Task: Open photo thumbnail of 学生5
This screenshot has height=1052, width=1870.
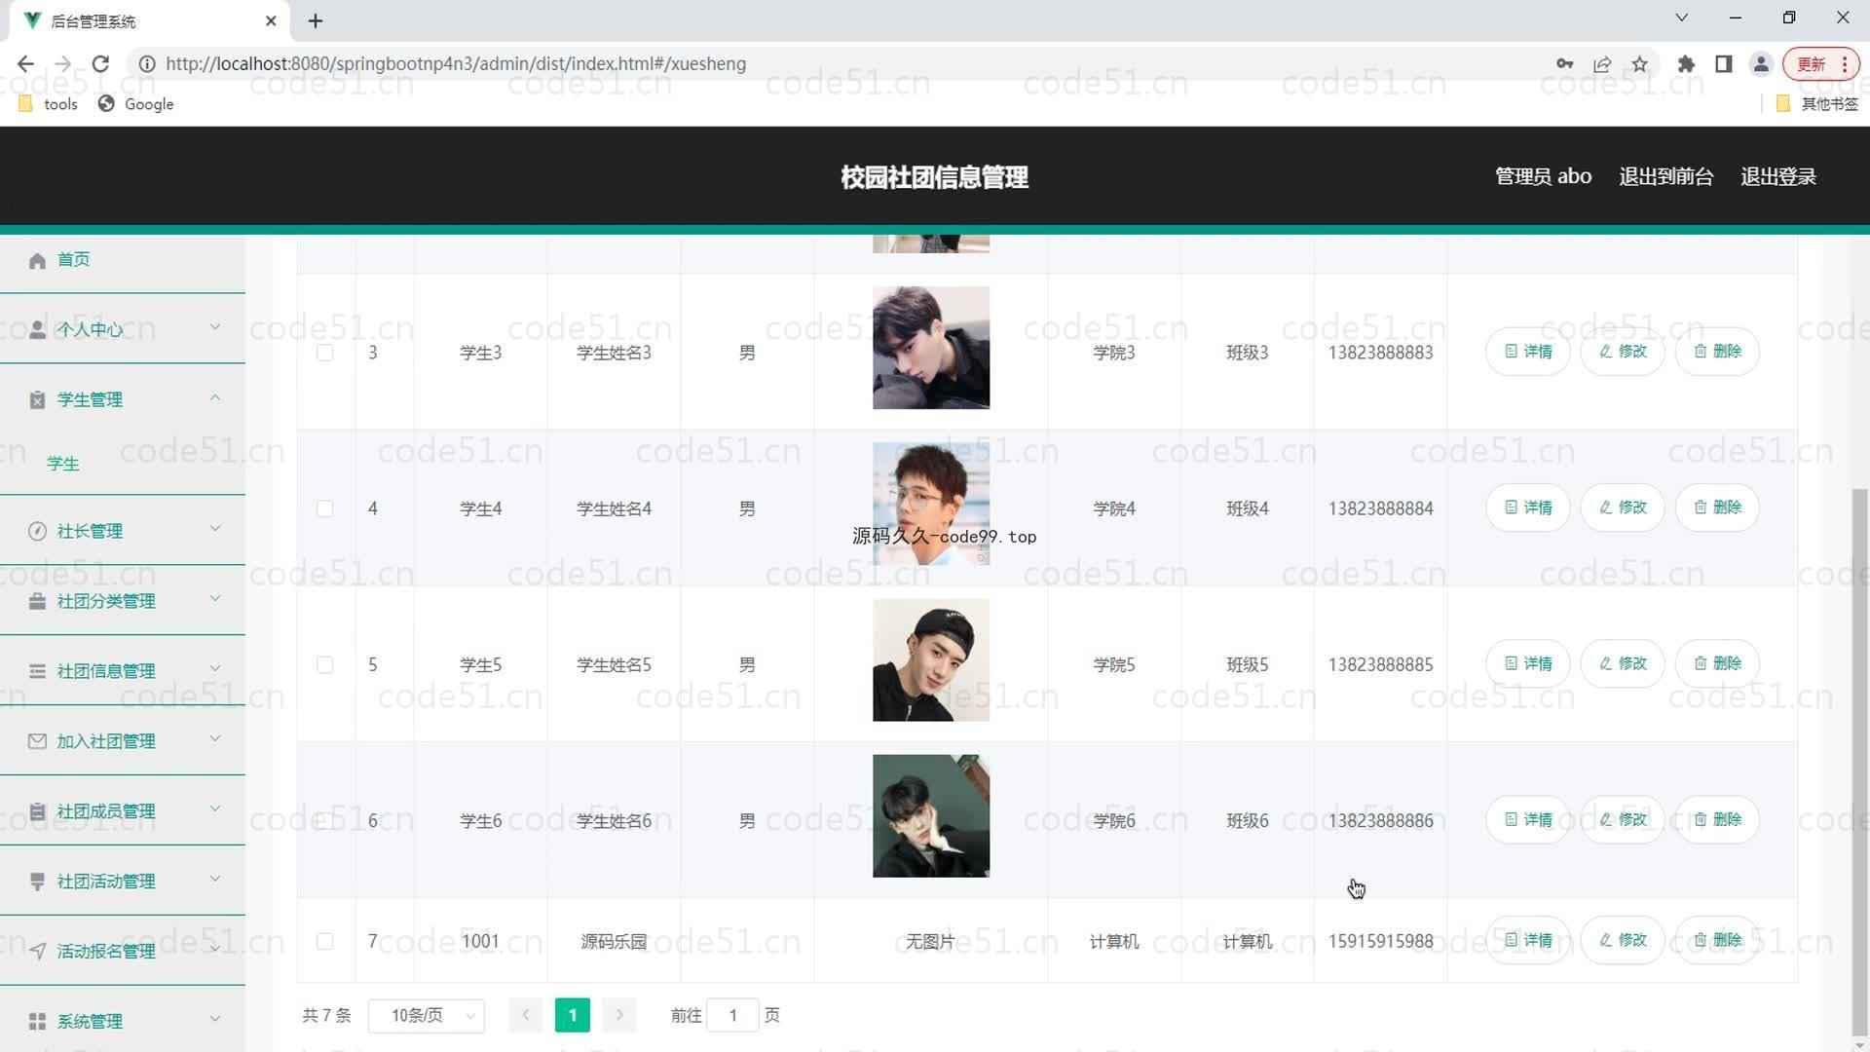Action: coord(931,660)
